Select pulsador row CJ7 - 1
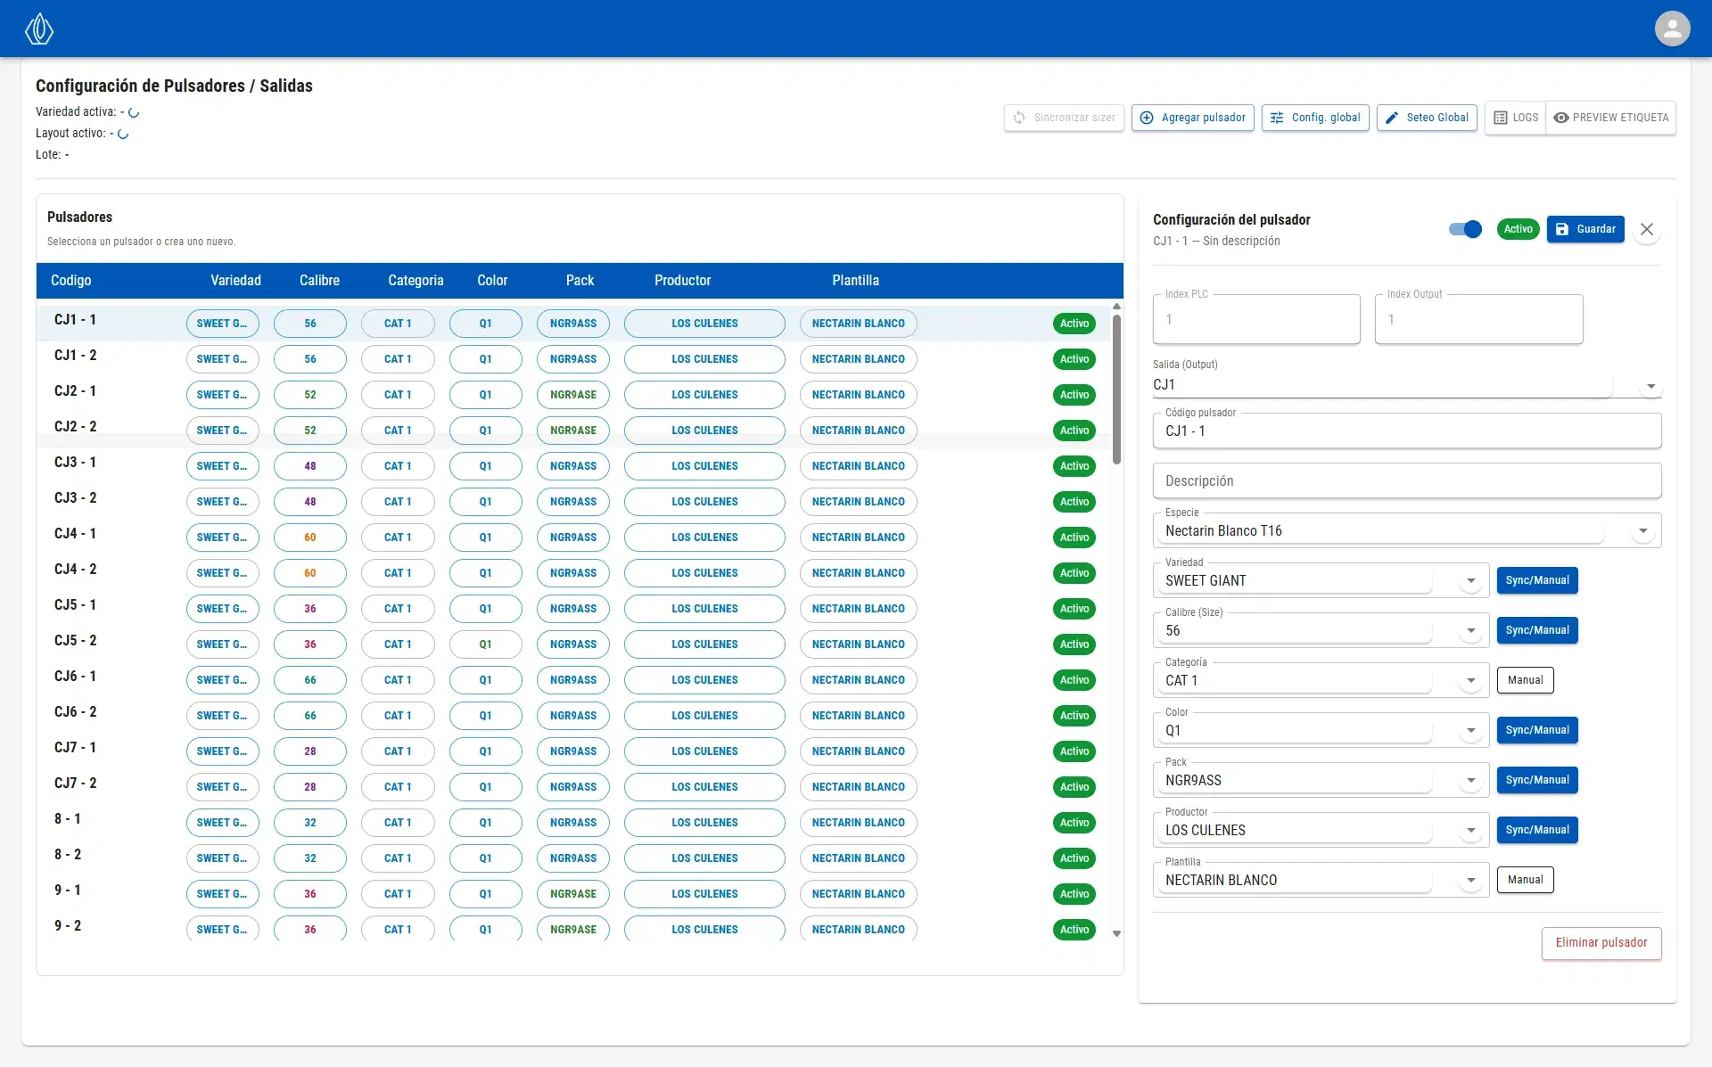This screenshot has height=1067, width=1712. (573, 751)
